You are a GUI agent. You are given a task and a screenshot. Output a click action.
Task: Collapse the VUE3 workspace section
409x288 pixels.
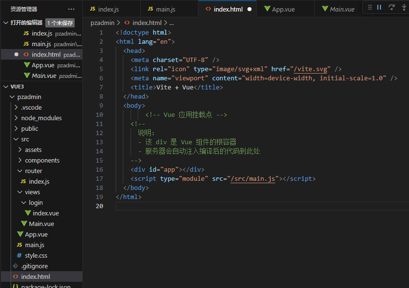click(x=6, y=87)
